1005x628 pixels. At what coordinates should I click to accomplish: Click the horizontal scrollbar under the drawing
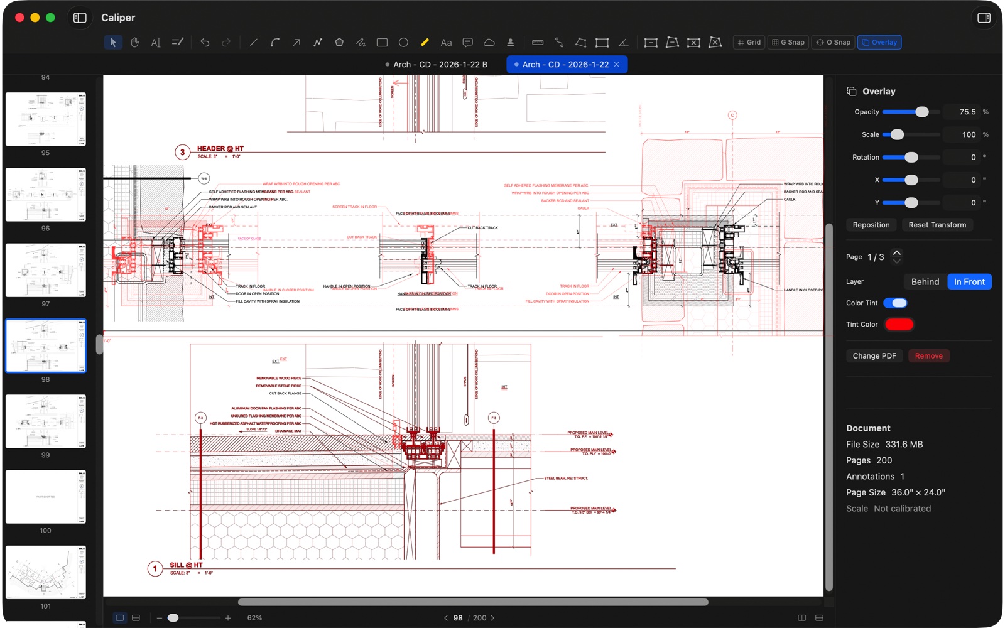click(x=473, y=602)
